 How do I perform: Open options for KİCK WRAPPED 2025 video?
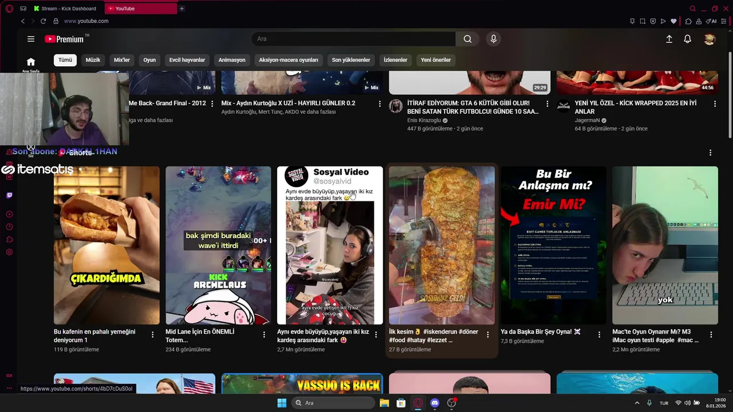(715, 104)
